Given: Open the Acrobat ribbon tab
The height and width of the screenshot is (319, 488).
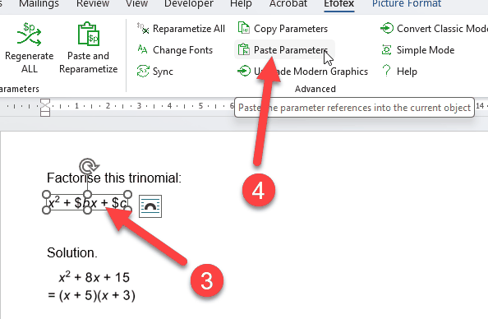Looking at the screenshot, I should click(288, 4).
